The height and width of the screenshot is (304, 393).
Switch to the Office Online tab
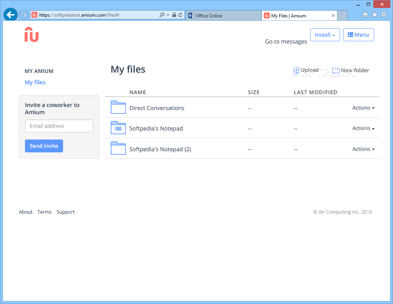pyautogui.click(x=224, y=16)
